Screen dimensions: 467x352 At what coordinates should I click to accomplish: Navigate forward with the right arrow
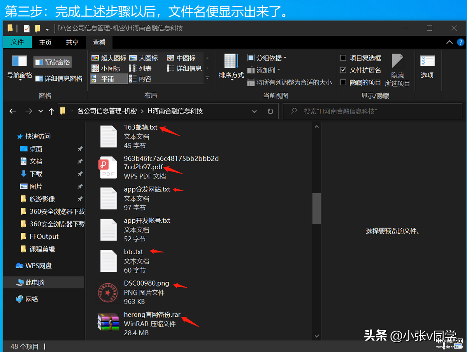28,111
